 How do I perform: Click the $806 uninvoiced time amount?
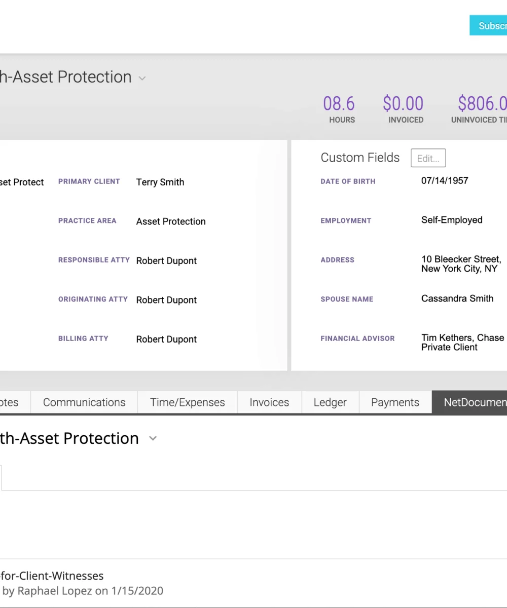coord(482,103)
